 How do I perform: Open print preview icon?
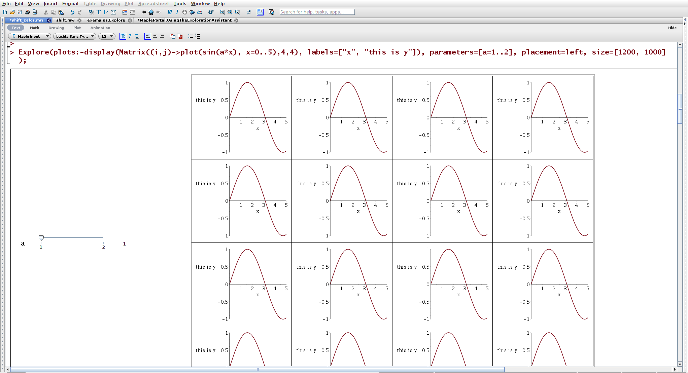[35, 12]
